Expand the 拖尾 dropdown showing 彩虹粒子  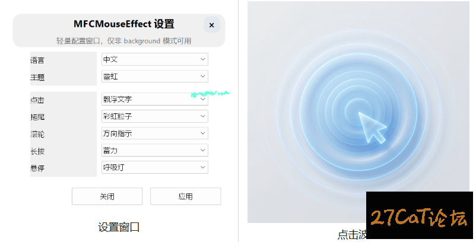point(154,116)
